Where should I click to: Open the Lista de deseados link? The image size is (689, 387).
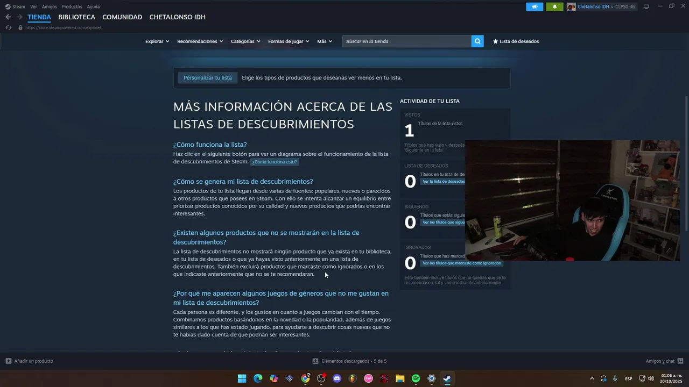tap(516, 41)
